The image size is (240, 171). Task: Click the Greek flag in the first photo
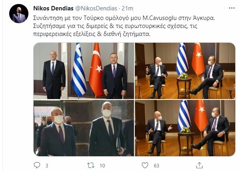[x=79, y=70]
